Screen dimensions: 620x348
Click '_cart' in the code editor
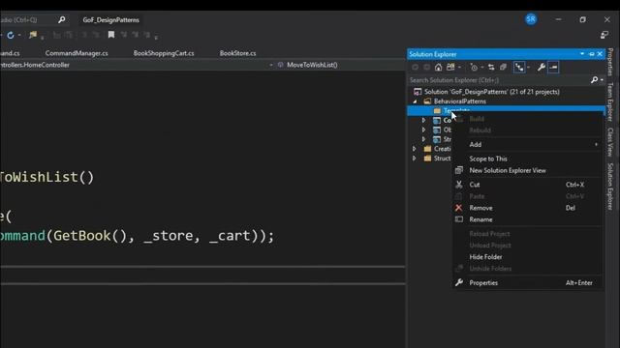click(x=231, y=236)
